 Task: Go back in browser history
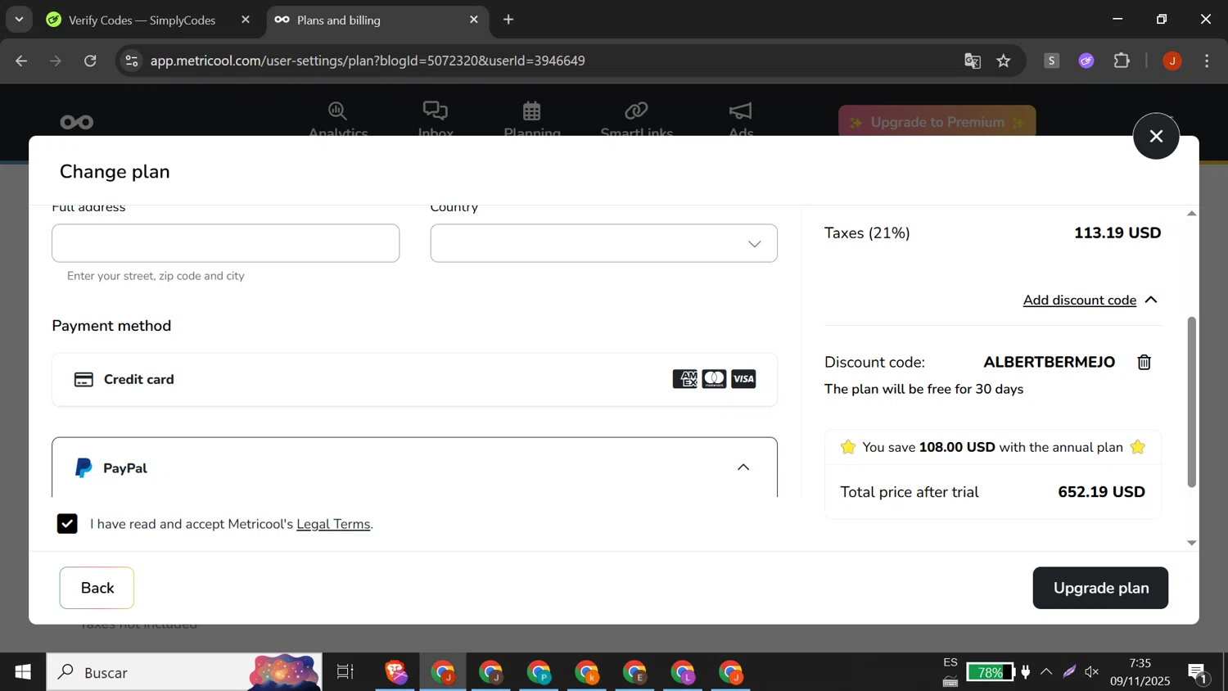click(22, 61)
